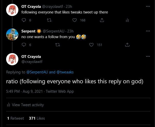Open @SerpentAU mention in Replying to line

[x=37, y=72]
